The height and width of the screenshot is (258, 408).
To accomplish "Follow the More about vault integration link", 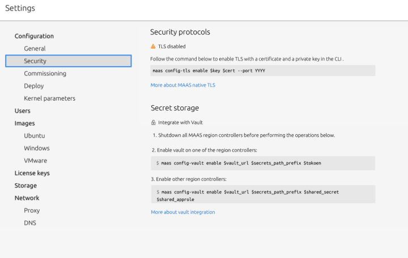I will [183, 212].
